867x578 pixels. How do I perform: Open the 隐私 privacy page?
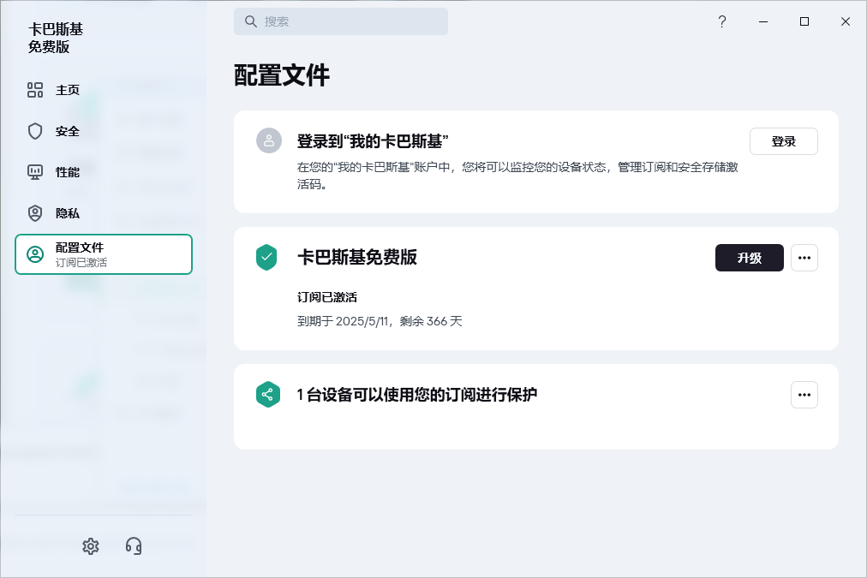[x=35, y=212]
